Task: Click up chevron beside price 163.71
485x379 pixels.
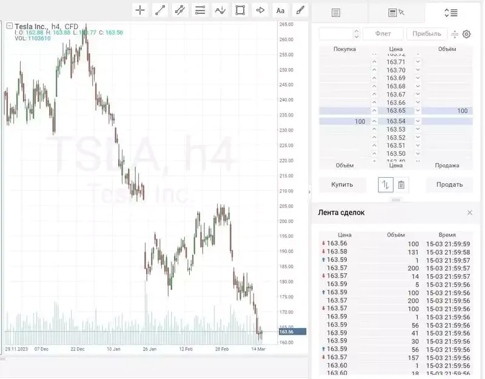Action: 374,62
